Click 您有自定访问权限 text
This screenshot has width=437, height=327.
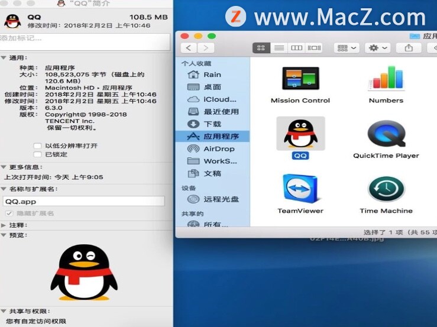36,321
